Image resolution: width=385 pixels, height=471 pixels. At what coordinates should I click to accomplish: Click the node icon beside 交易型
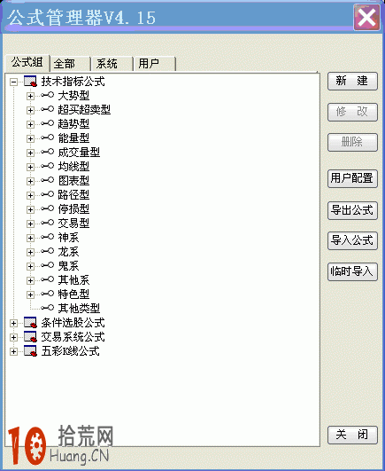(x=47, y=223)
